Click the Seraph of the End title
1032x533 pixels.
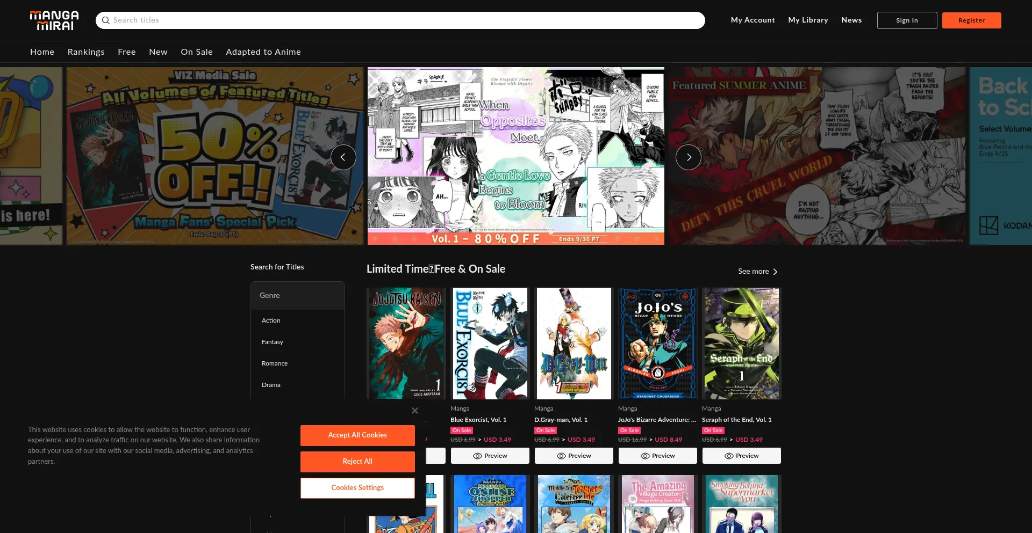(737, 420)
